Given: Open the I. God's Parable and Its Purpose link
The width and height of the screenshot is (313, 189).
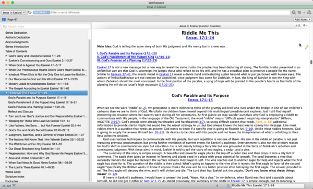Looking at the screenshot, I should coord(120,54).
